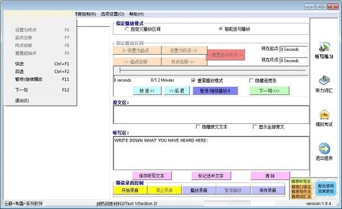Open the 模拟考试 mock exam icon

(x=324, y=114)
